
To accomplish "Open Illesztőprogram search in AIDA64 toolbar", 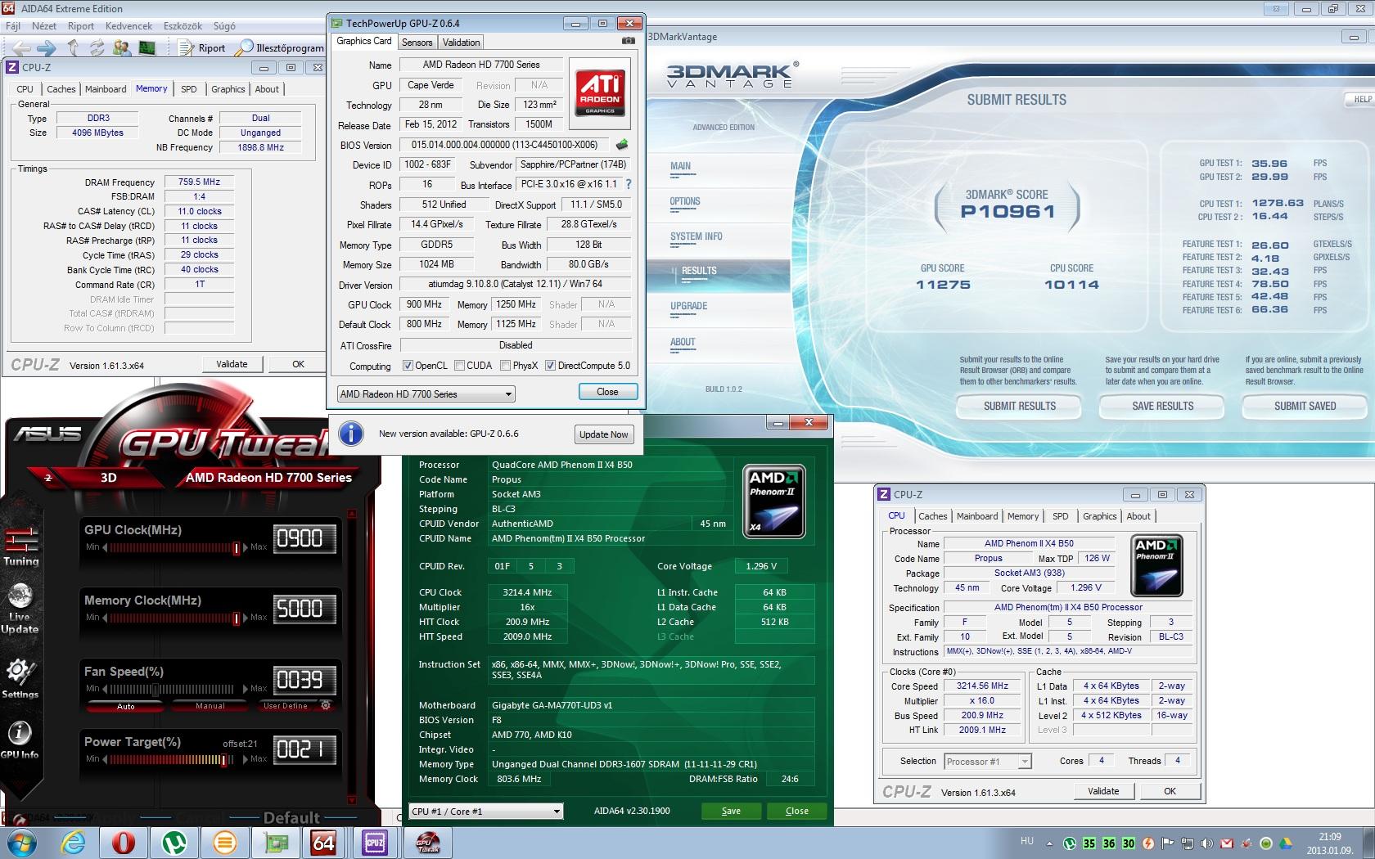I will pyautogui.click(x=280, y=48).
